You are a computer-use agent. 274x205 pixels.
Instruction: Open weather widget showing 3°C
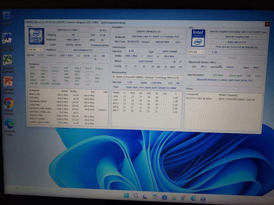point(15,190)
